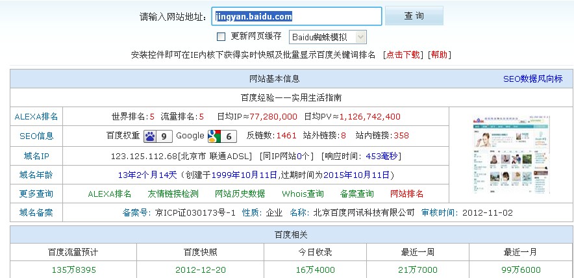Click the Google PageRank badge icon
Screen dimensions: 574x278
(x=222, y=136)
